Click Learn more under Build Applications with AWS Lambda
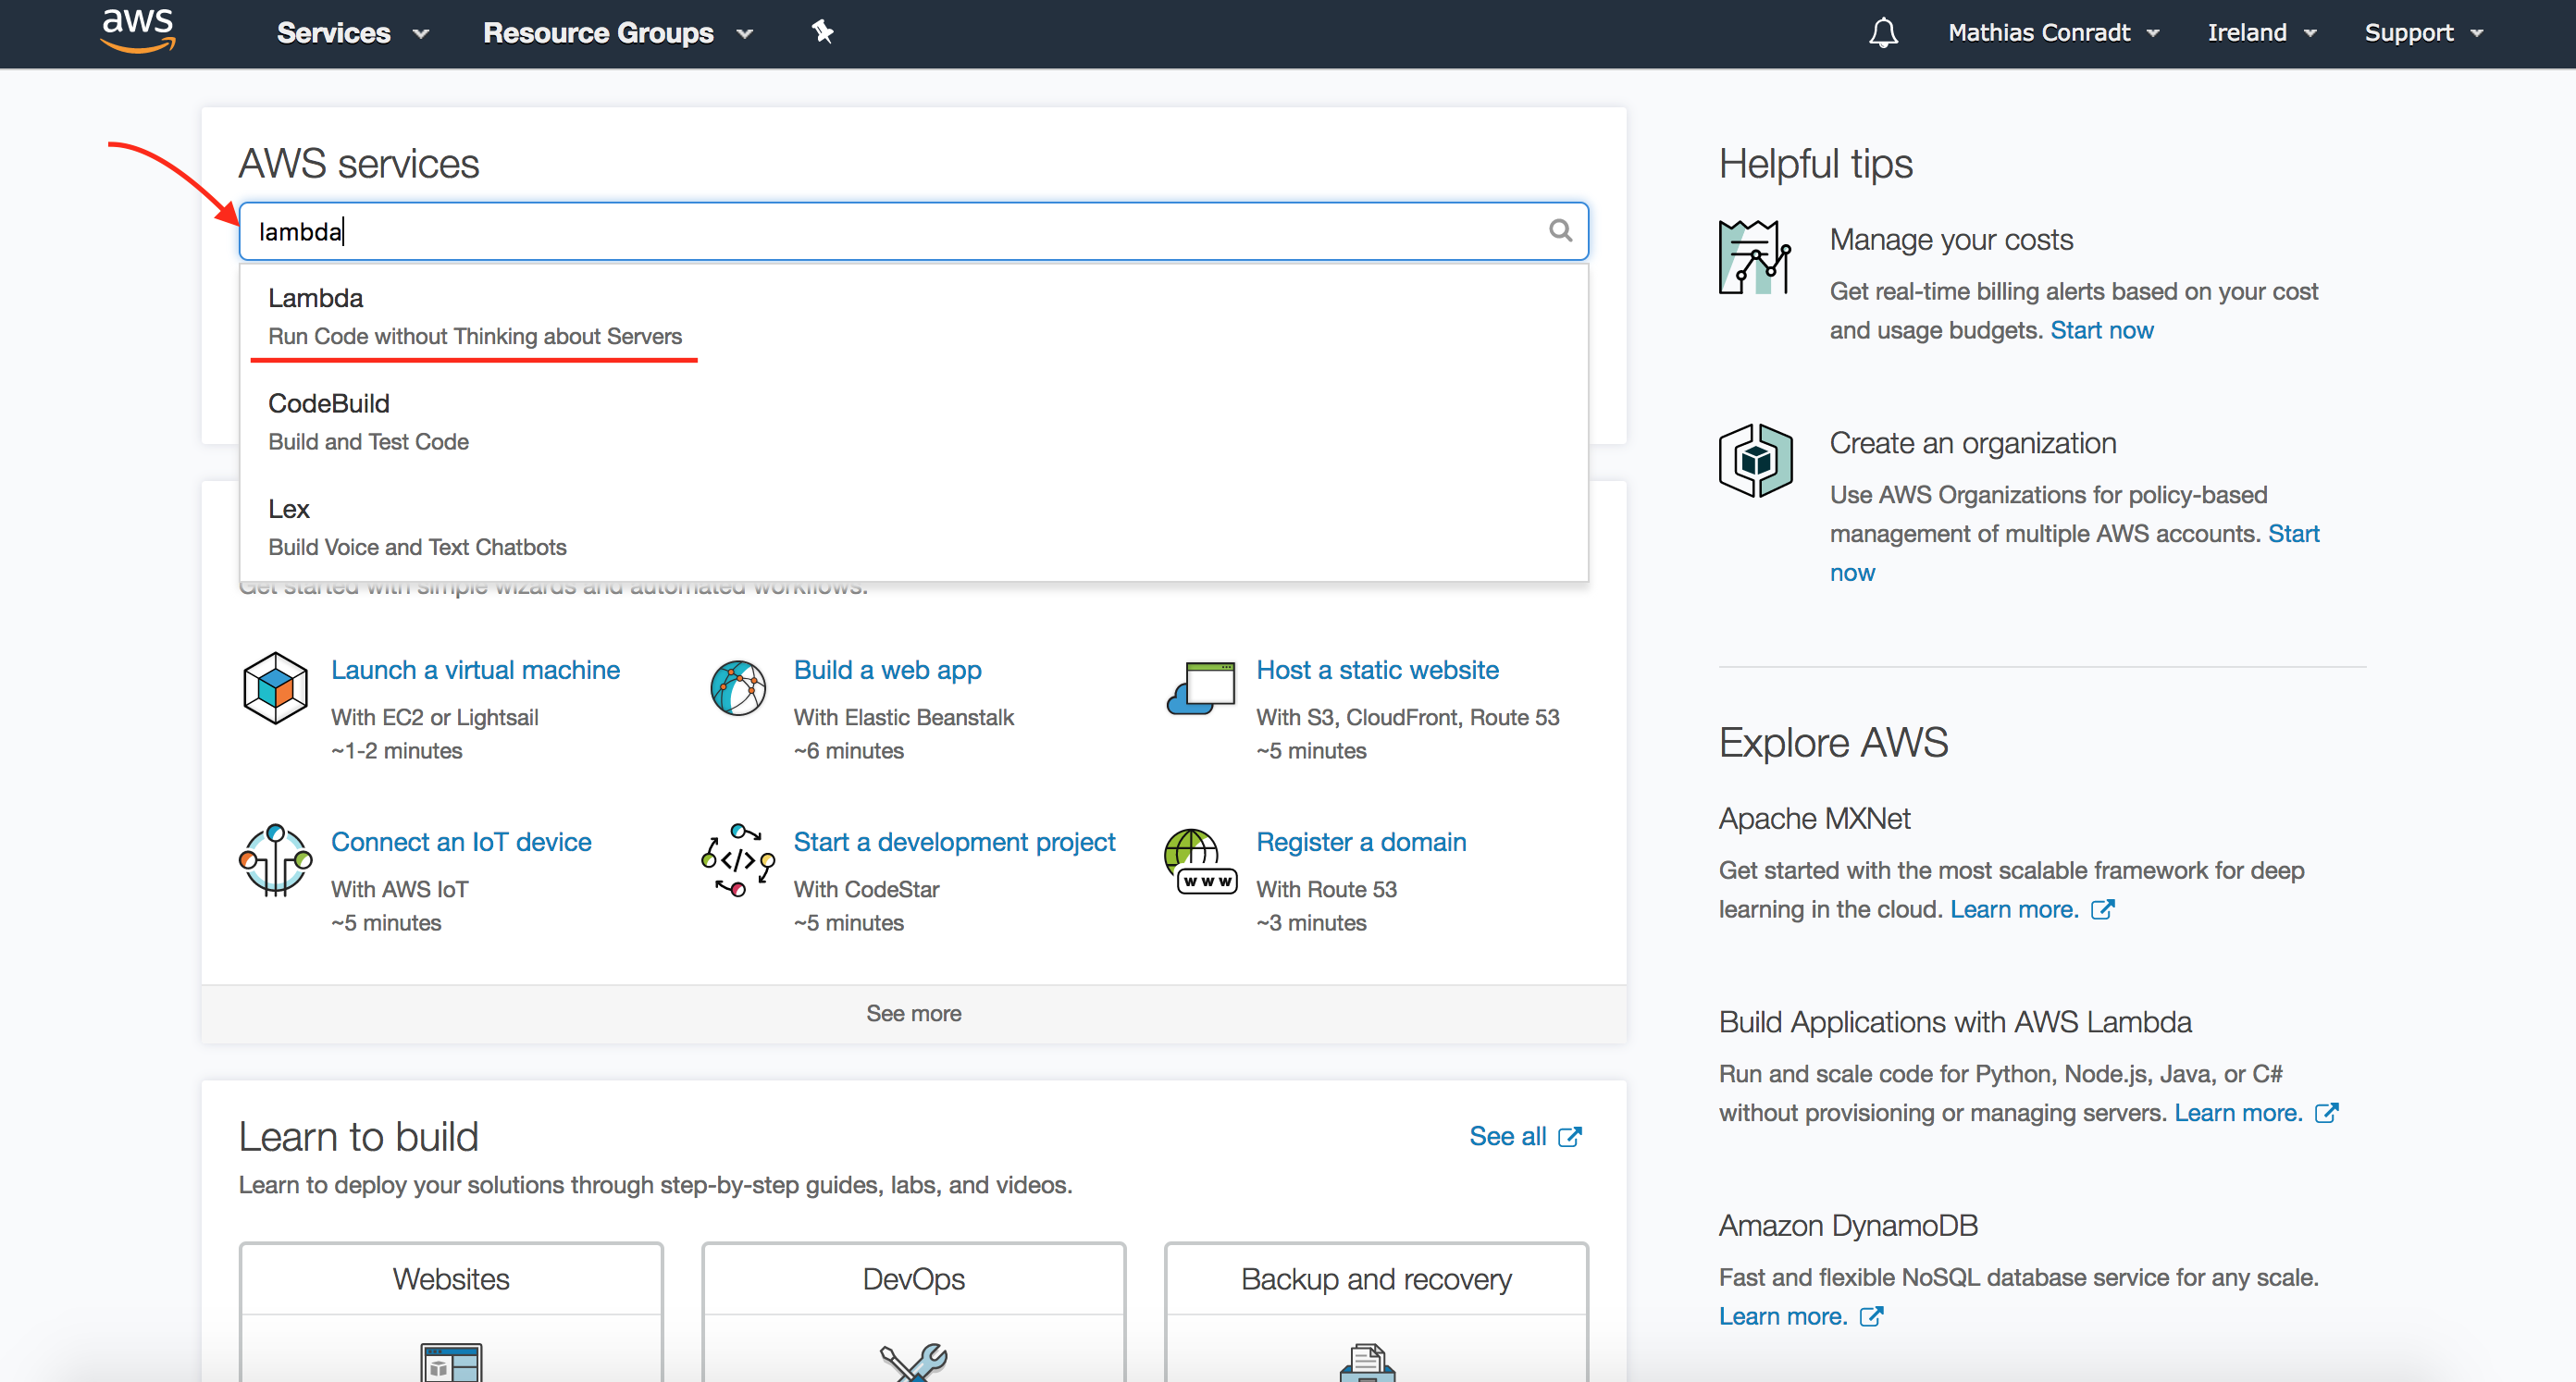Screen dimensions: 2576x1382 point(2238,1113)
